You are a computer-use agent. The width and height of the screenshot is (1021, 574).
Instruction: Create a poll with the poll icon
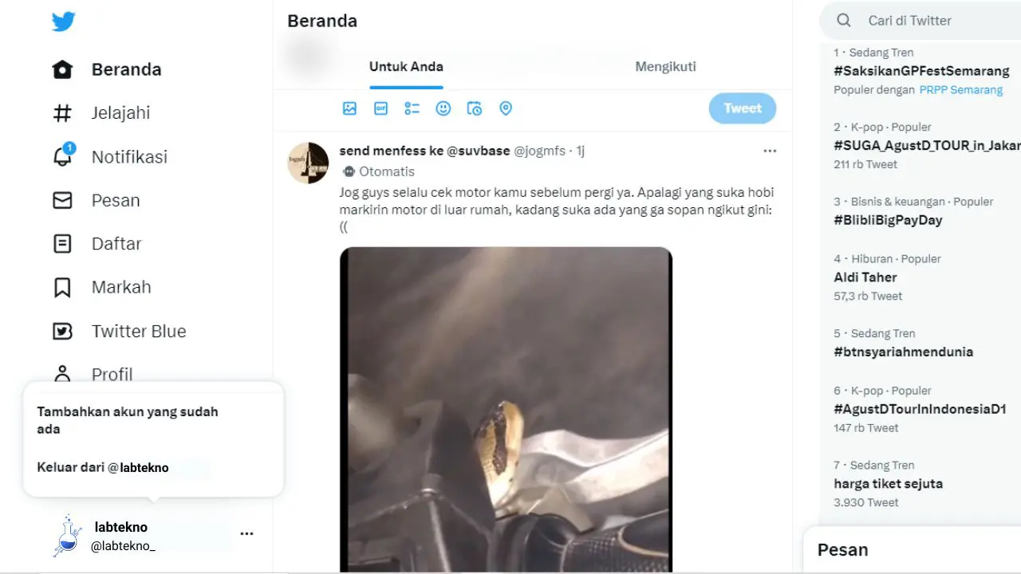click(x=412, y=108)
